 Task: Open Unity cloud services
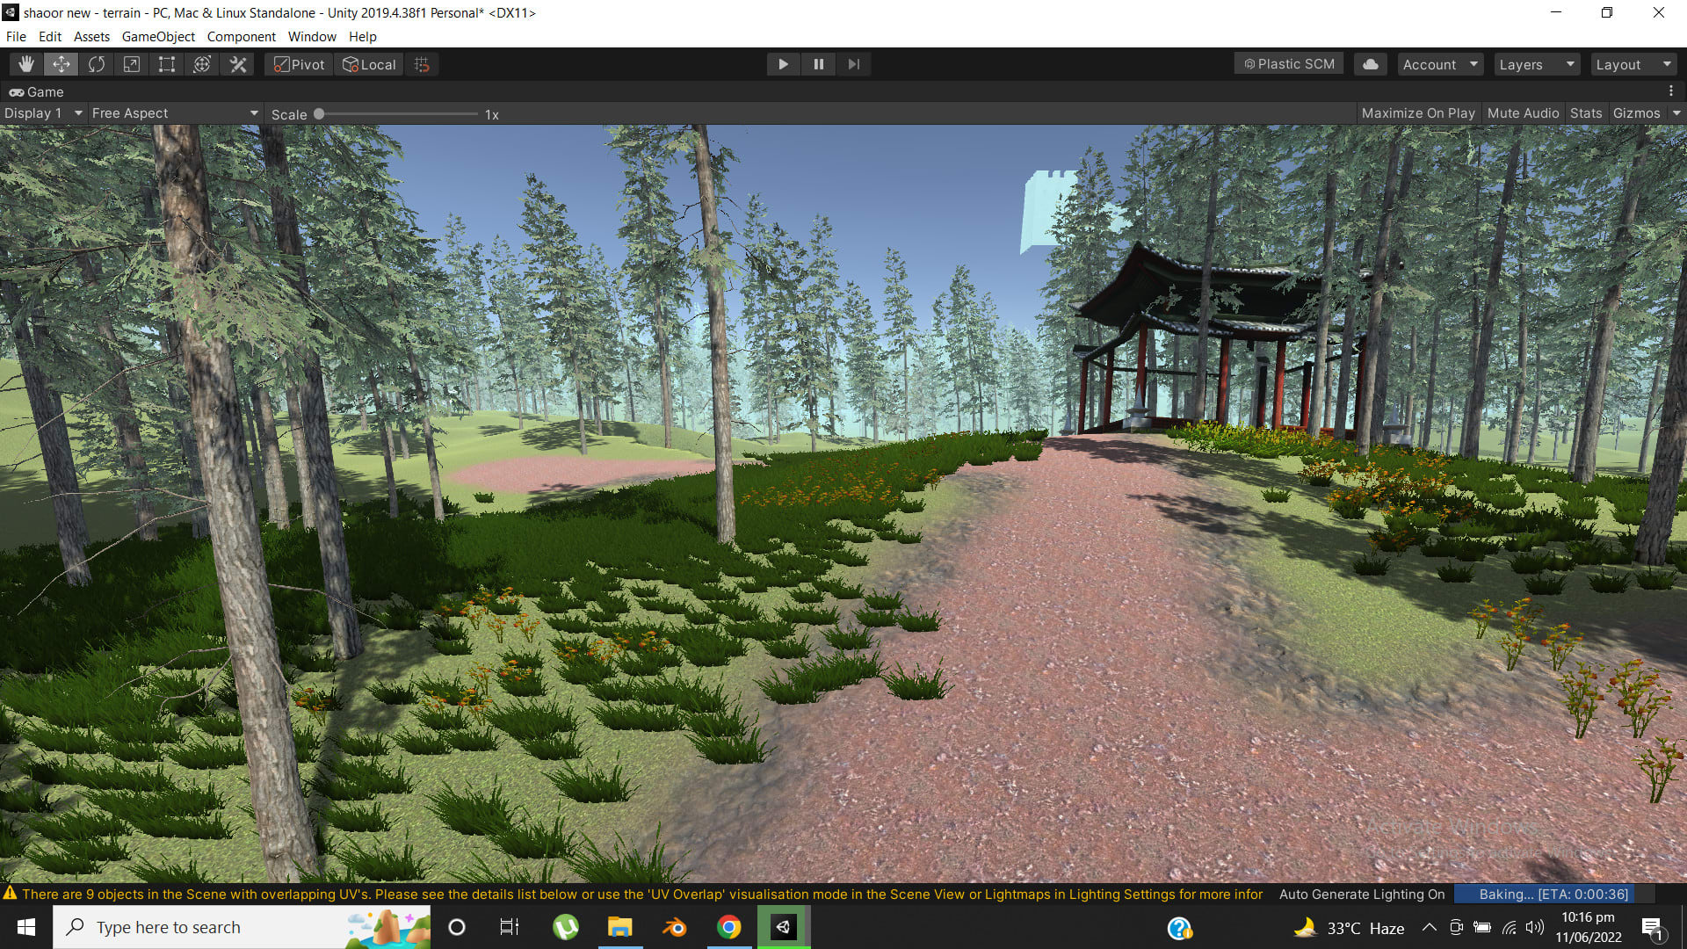coord(1369,63)
